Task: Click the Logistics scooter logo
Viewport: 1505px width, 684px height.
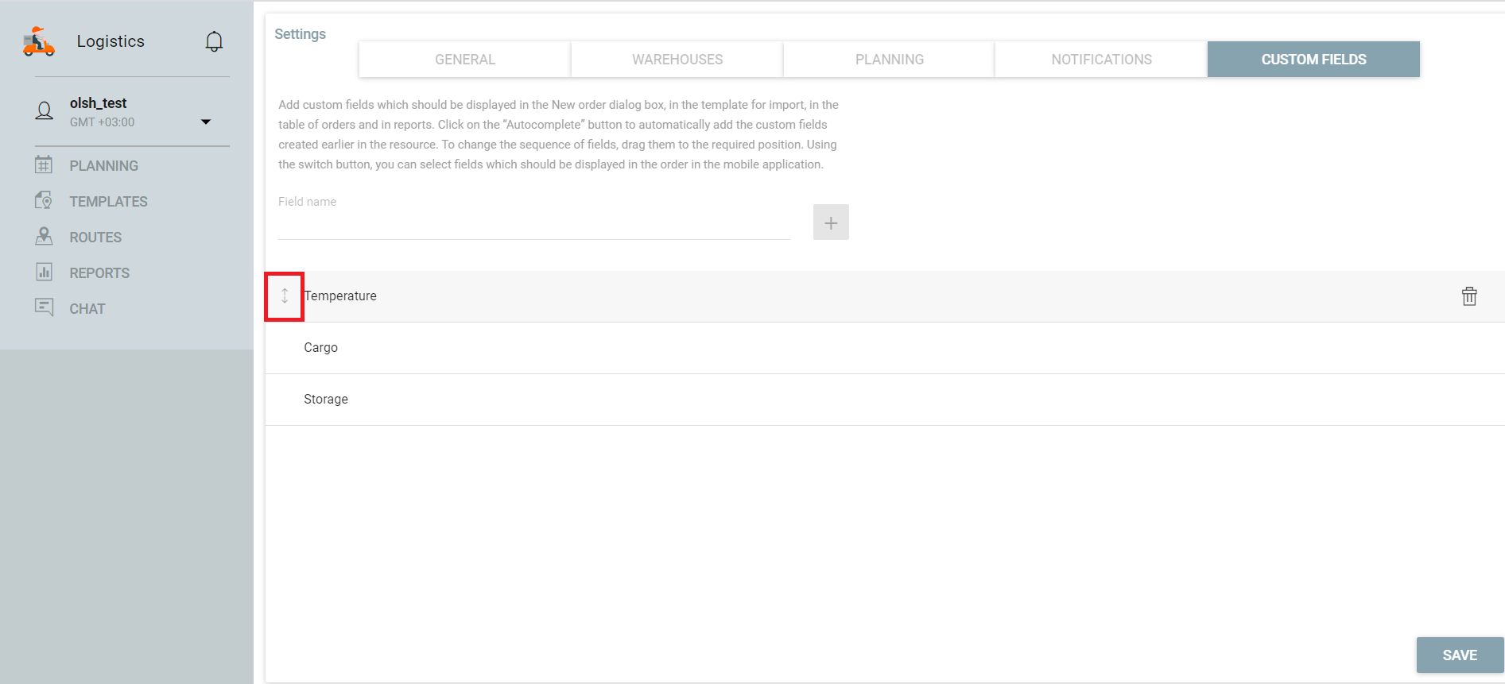Action: 39,41
